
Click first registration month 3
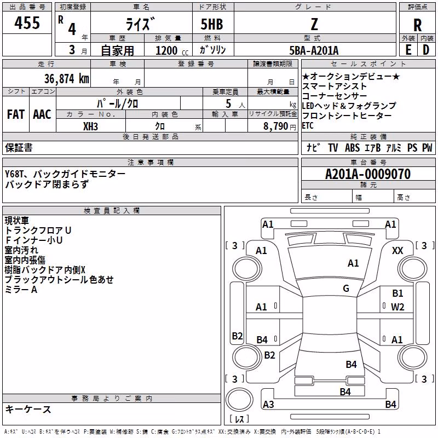tap(72, 50)
